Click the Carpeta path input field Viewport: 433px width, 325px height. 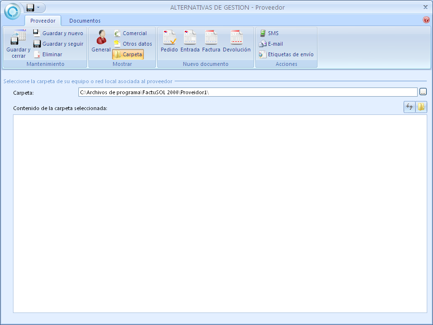click(x=247, y=92)
